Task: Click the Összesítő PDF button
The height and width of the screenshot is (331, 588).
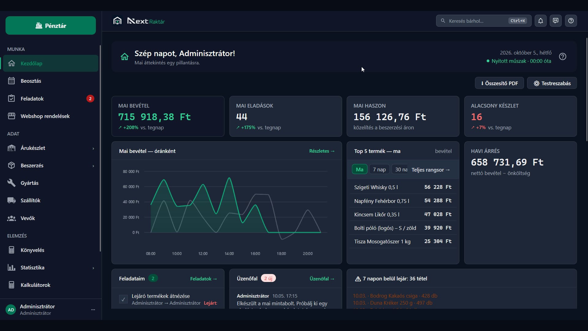Action: pyautogui.click(x=499, y=83)
